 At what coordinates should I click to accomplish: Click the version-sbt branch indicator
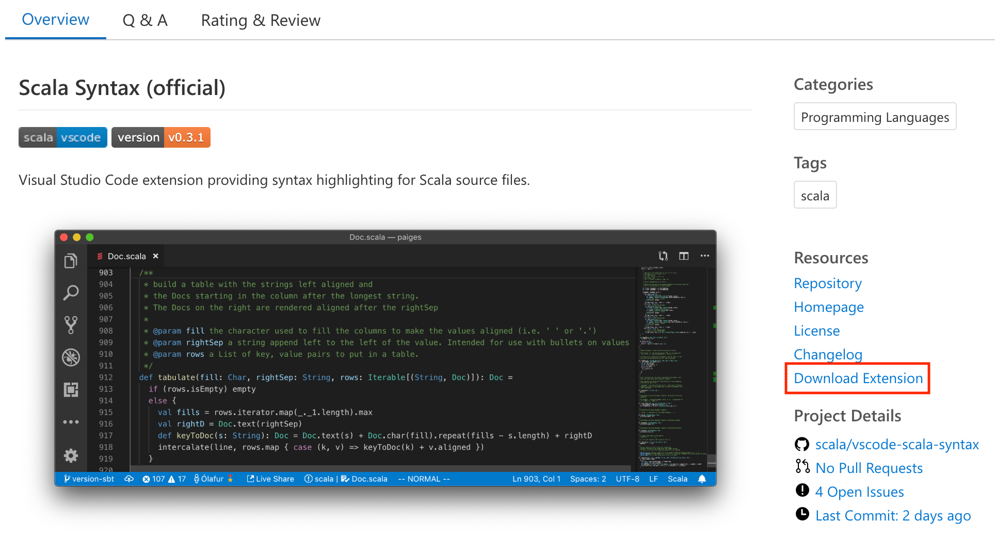pos(89,479)
